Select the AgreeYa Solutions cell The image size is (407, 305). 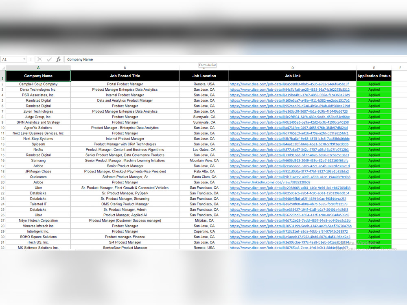(x=38, y=128)
